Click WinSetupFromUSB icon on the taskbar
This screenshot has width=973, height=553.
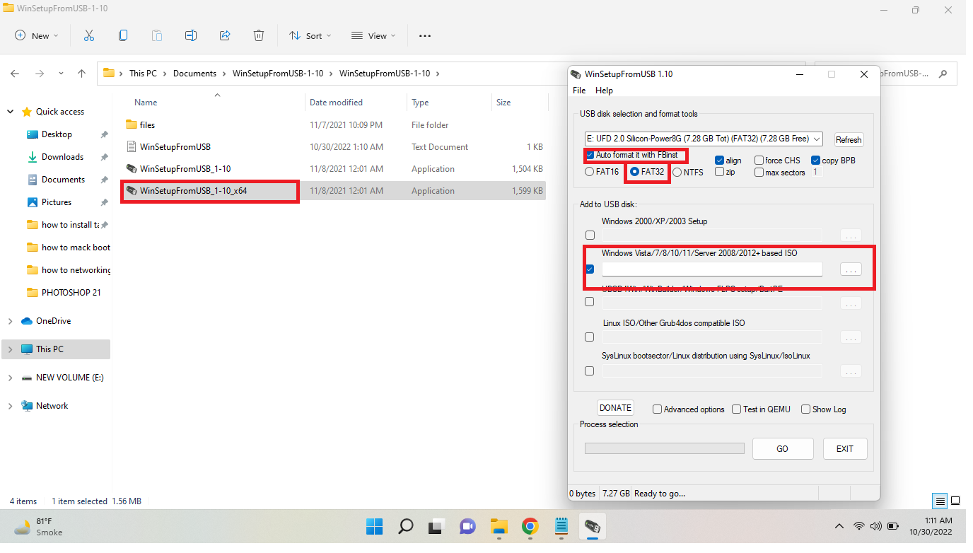(x=593, y=526)
